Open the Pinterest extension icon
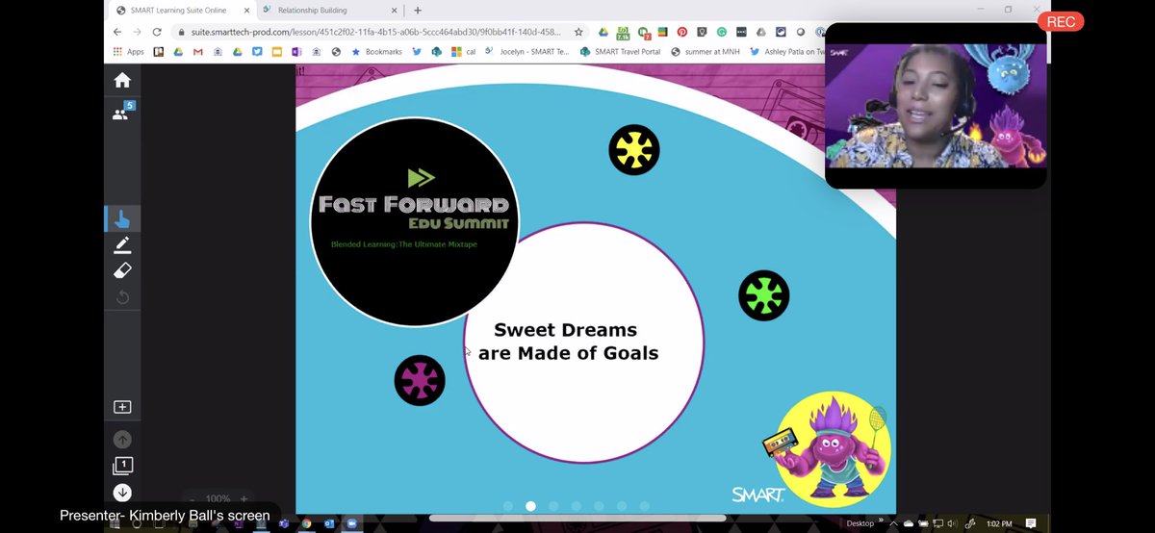Screen dimensions: 1155x533 point(682,32)
